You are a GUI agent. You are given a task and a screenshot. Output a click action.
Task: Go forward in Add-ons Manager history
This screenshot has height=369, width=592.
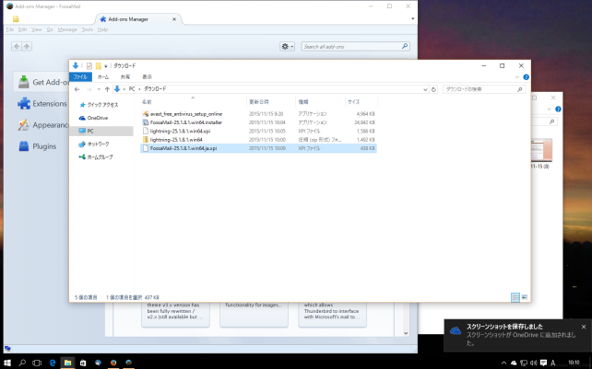(27, 46)
